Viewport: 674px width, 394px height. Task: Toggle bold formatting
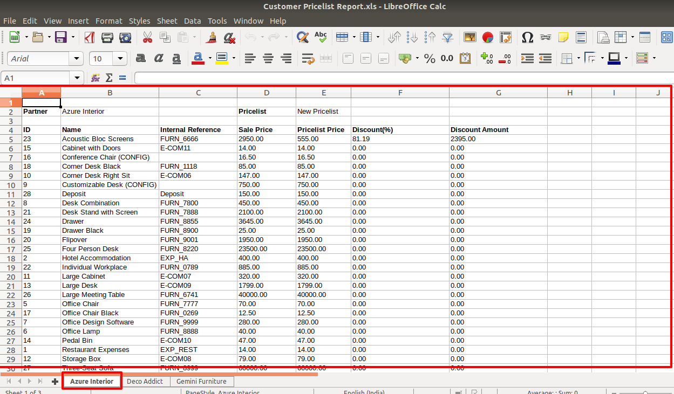(x=141, y=58)
